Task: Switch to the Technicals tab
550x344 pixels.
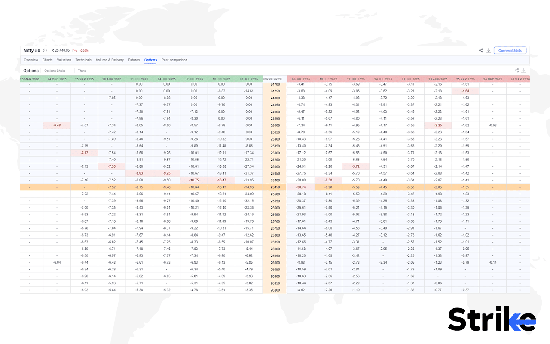Action: click(x=83, y=60)
